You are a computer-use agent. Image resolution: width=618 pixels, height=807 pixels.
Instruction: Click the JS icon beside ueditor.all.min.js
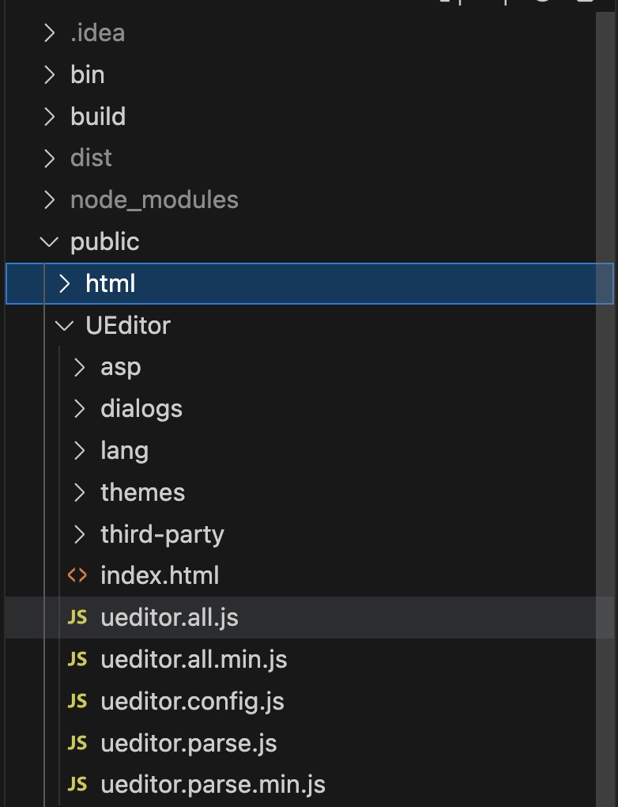click(77, 659)
